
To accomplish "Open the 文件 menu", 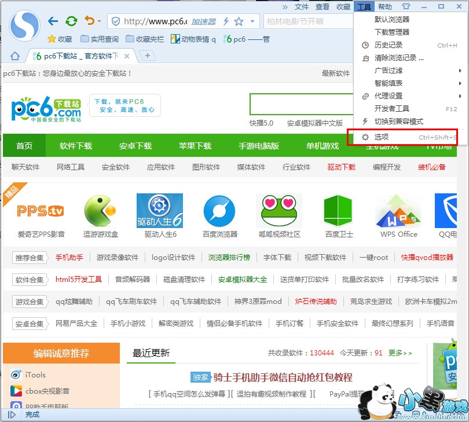I will (x=302, y=7).
